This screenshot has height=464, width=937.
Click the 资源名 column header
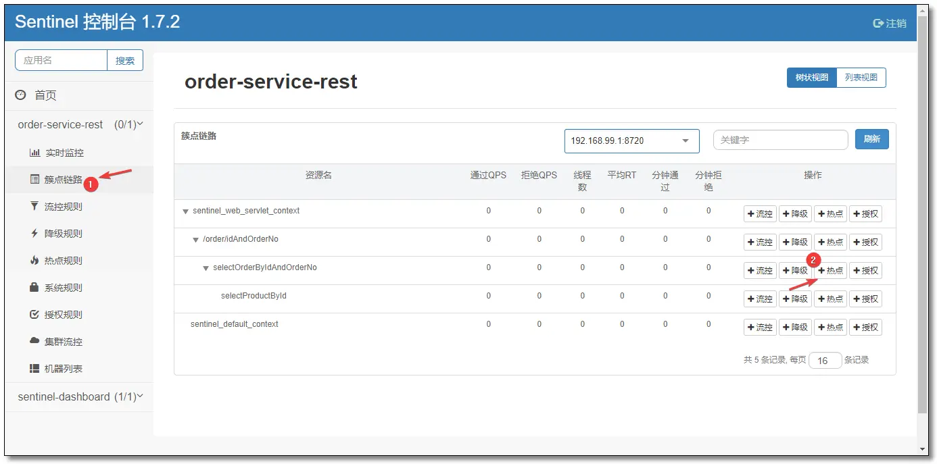tap(318, 175)
